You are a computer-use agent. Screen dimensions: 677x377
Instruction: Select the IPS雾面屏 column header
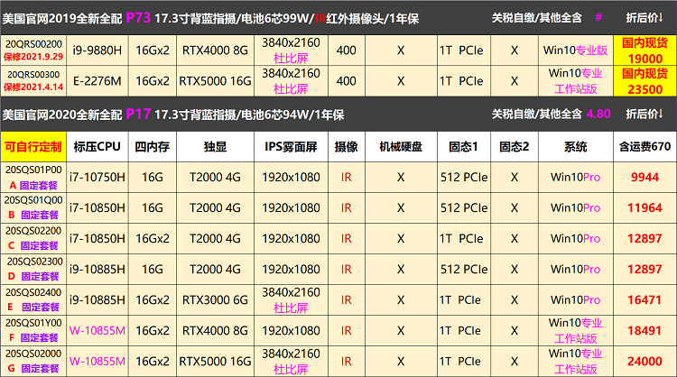(291, 147)
